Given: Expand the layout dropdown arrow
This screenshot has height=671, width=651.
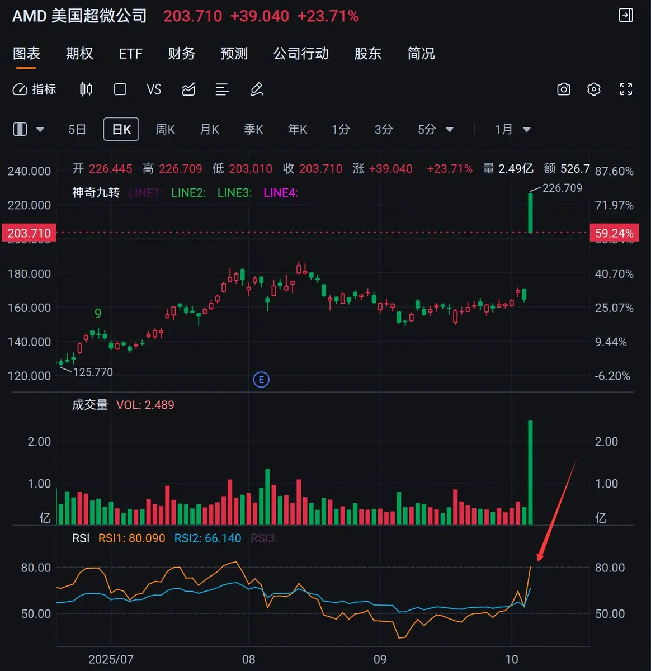Looking at the screenshot, I should (40, 130).
